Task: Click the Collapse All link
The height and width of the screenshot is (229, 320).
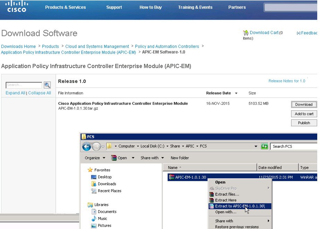Action: pyautogui.click(x=40, y=93)
